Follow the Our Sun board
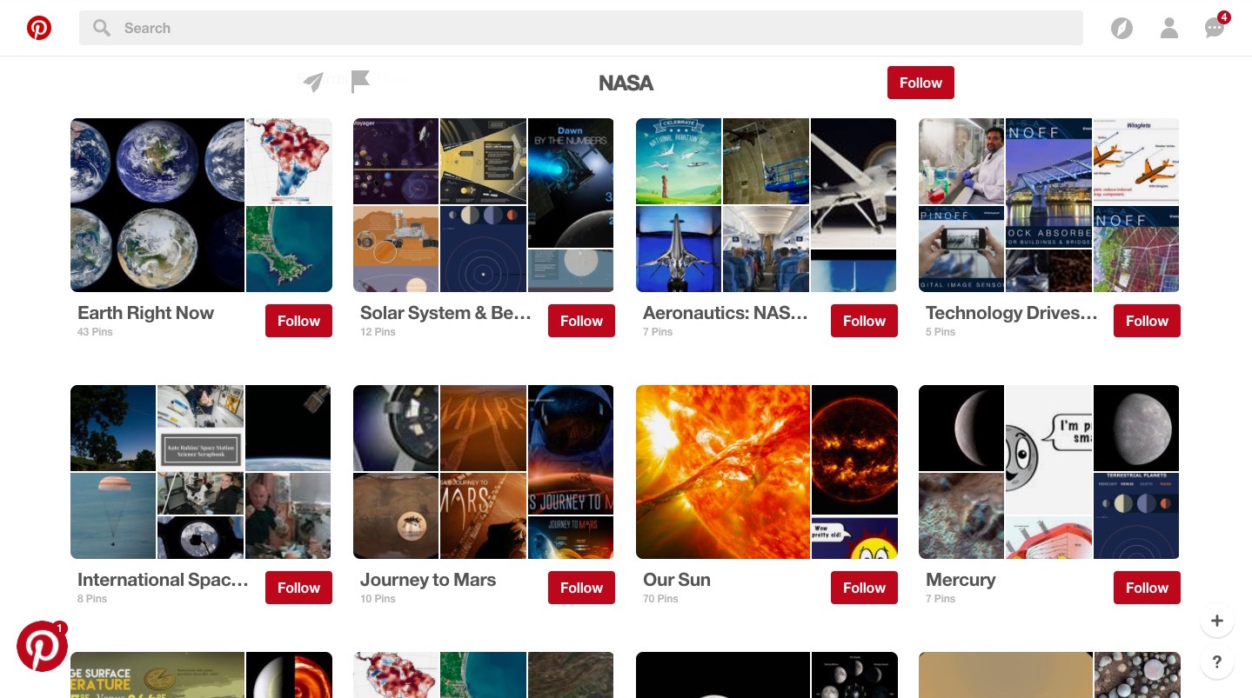This screenshot has height=698, width=1252. [x=864, y=588]
